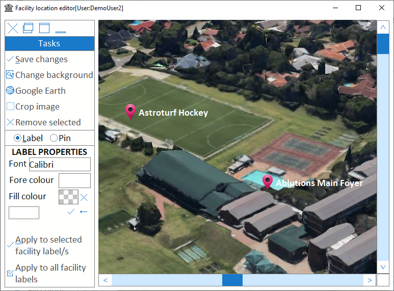This screenshot has height=291, width=394.
Task: Click the Font input field showing Calibri
Action: [x=59, y=164]
